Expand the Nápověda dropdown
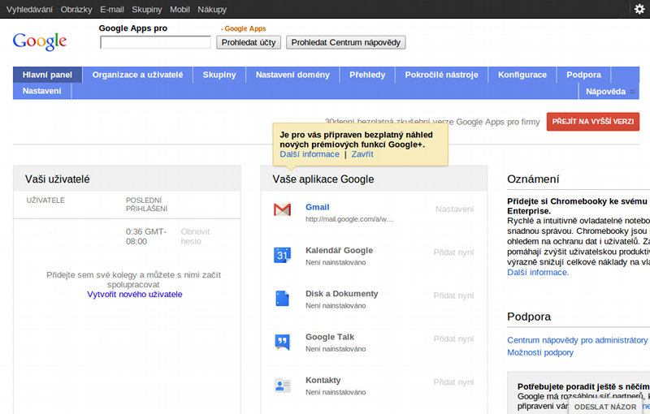 (x=609, y=92)
